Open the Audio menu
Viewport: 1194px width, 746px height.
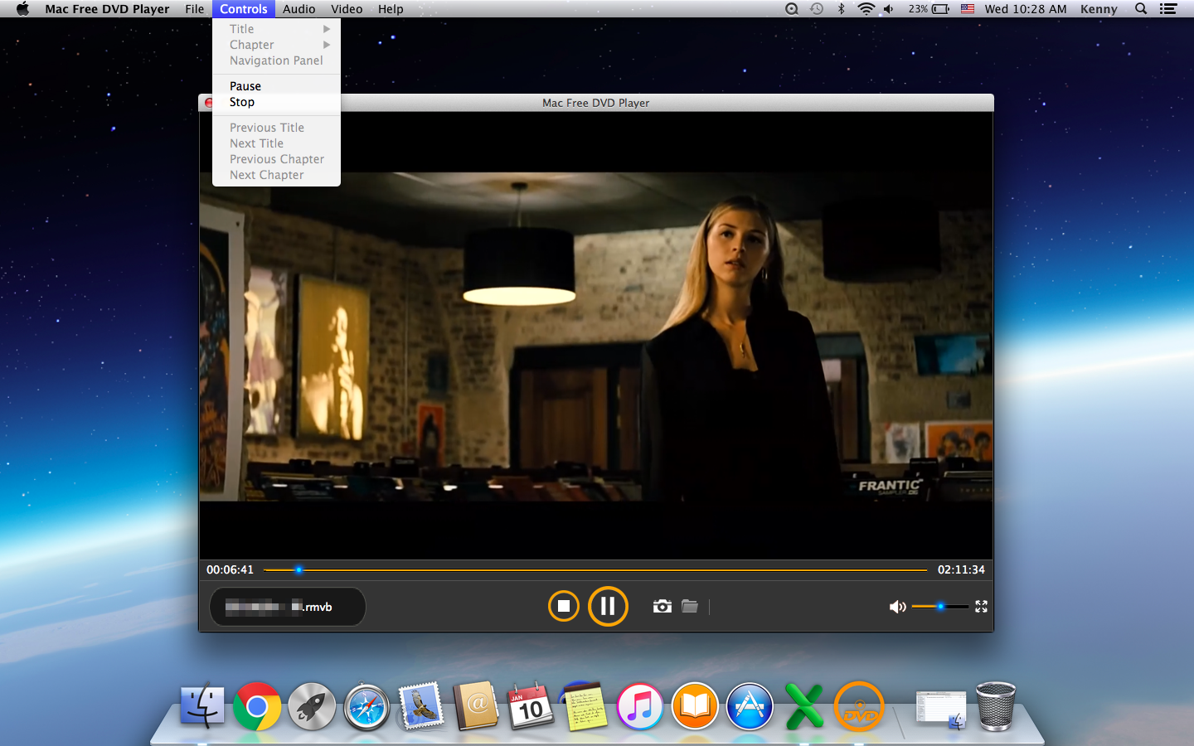(298, 9)
